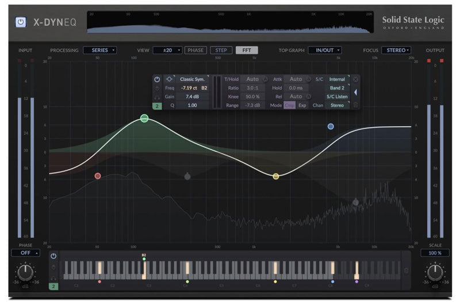Collapse band panel with the left arrow
460x302 pixels.
[x=355, y=93]
